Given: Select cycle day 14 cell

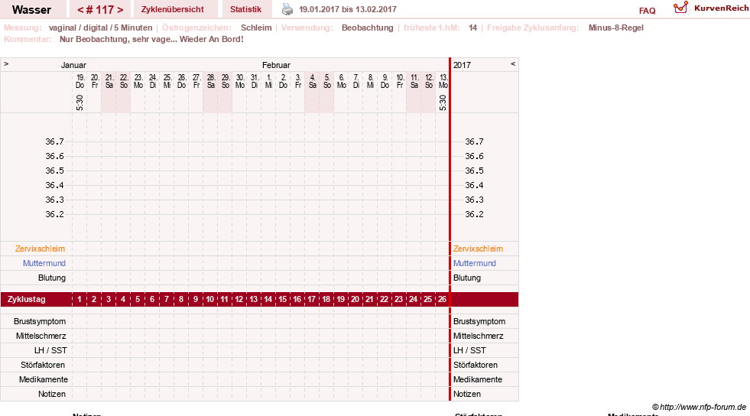Looking at the screenshot, I should pyautogui.click(x=268, y=299).
